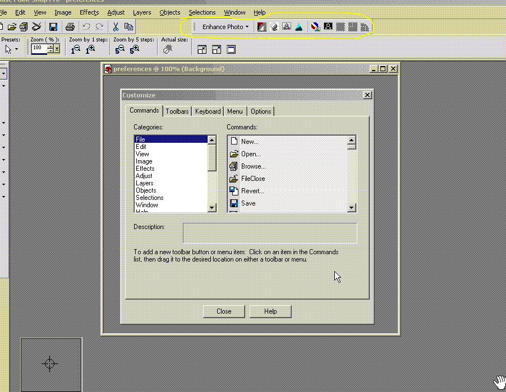Click the globe-shaped photo toolbar icon

(274, 27)
